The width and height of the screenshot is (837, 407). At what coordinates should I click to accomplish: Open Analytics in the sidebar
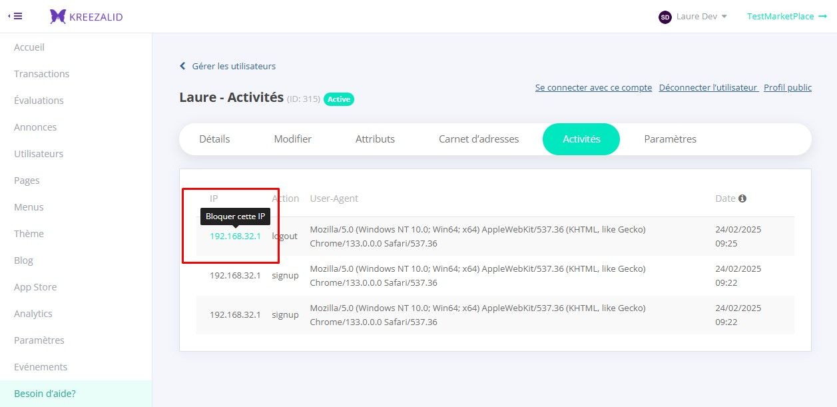click(x=33, y=314)
